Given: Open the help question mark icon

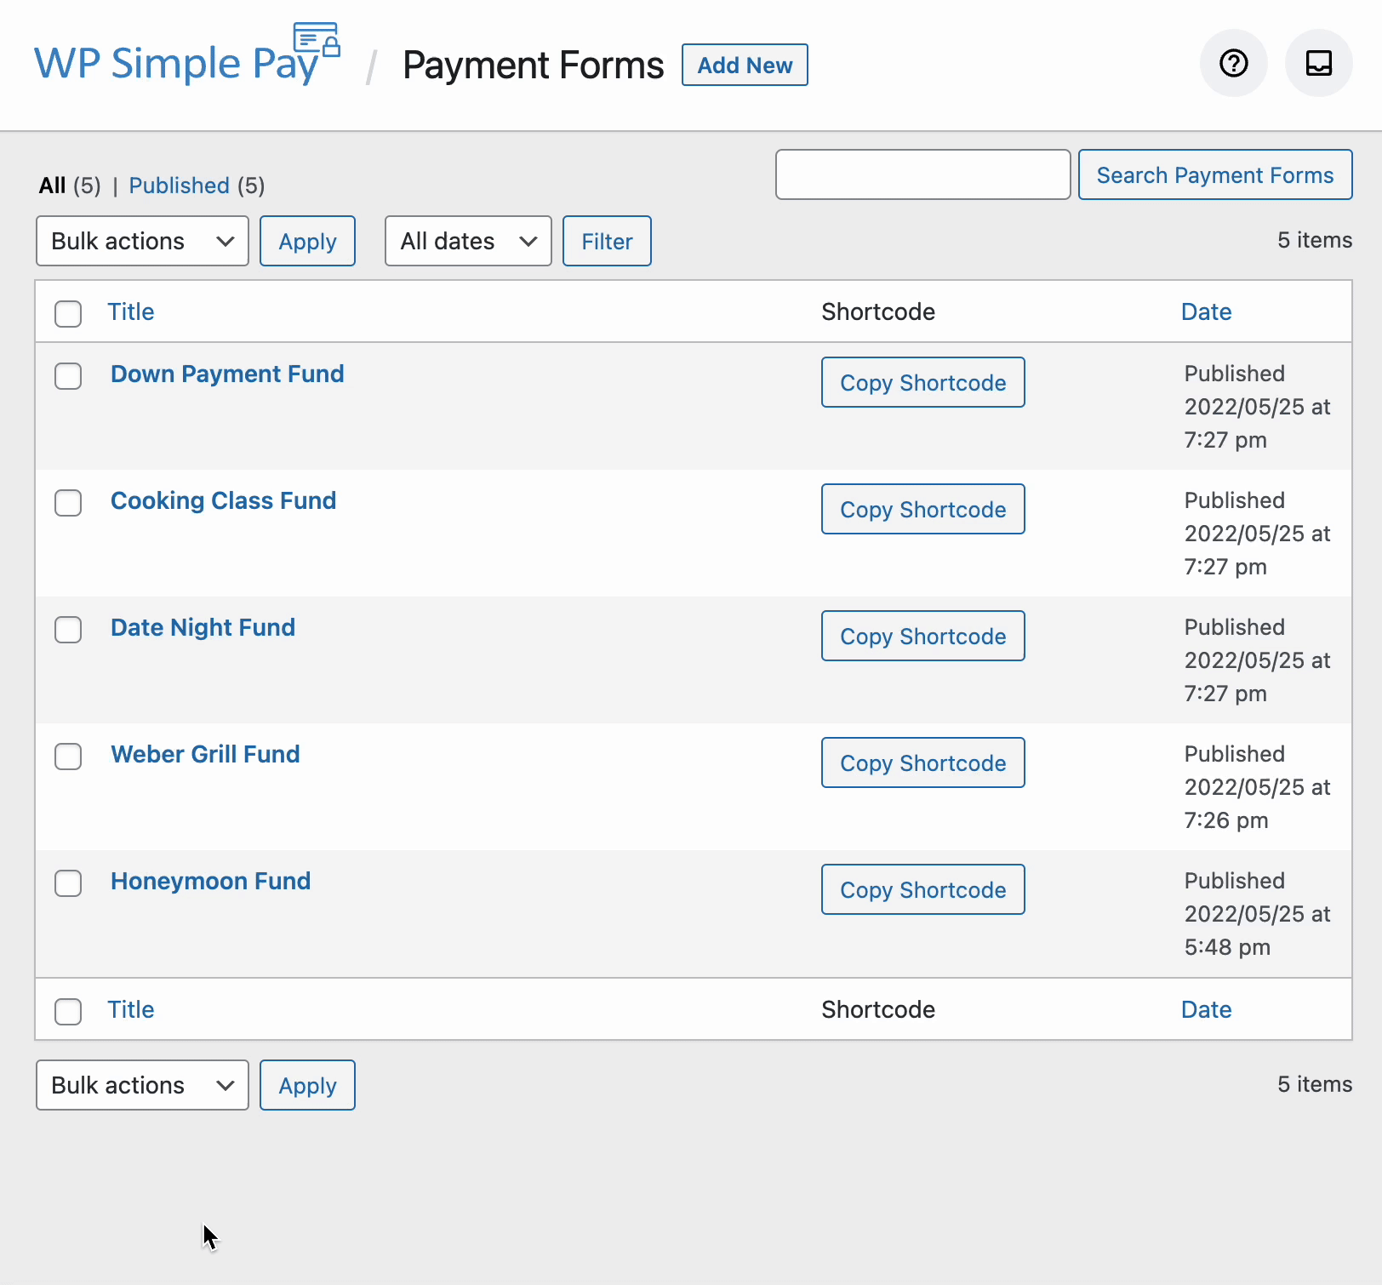Looking at the screenshot, I should (1233, 64).
